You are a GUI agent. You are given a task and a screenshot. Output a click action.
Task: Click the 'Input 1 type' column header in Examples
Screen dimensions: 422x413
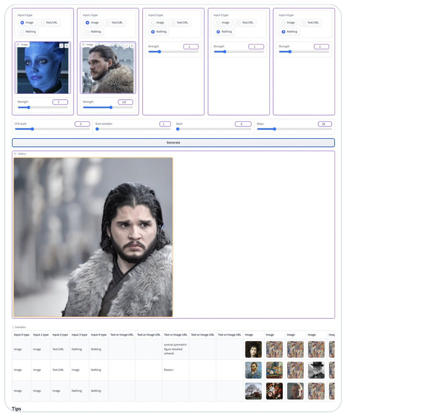click(41, 335)
